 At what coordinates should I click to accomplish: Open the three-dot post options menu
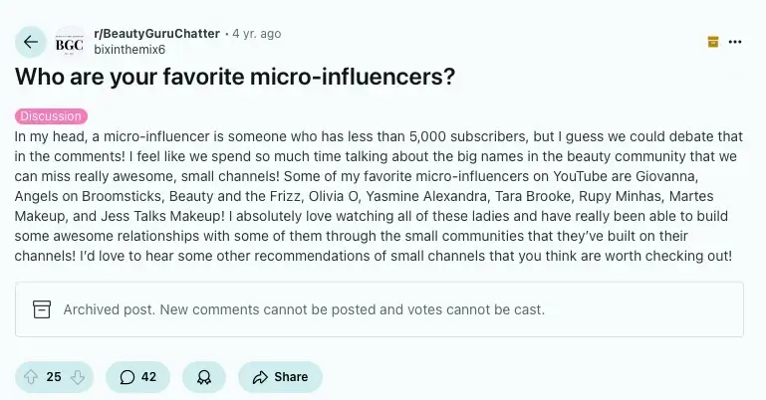(x=735, y=42)
